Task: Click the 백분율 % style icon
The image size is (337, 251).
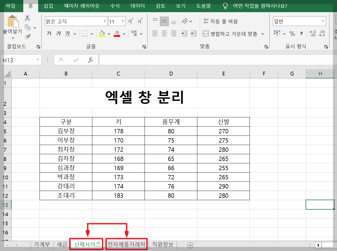Action: (292, 33)
